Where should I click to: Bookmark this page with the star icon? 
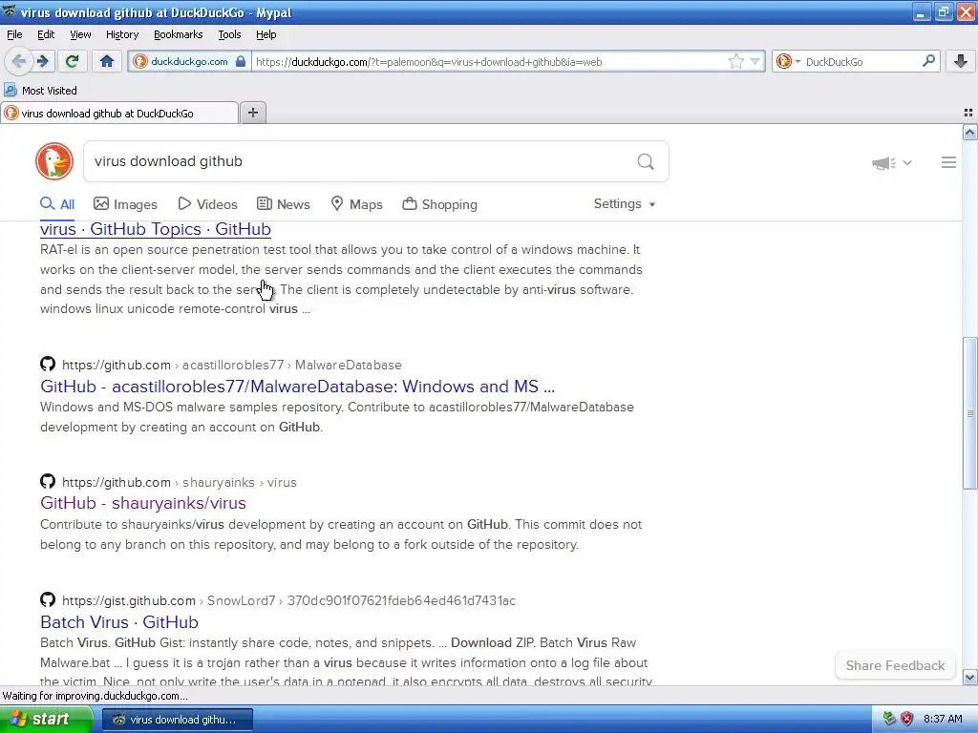(x=736, y=61)
